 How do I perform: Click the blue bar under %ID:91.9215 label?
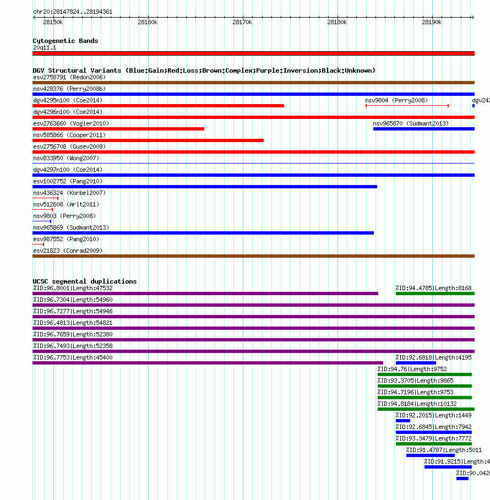(448, 467)
